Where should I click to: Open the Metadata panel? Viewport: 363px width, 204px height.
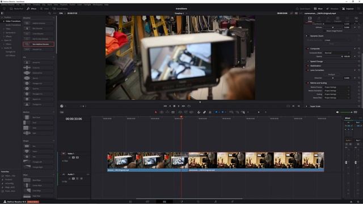pyautogui.click(x=332, y=8)
